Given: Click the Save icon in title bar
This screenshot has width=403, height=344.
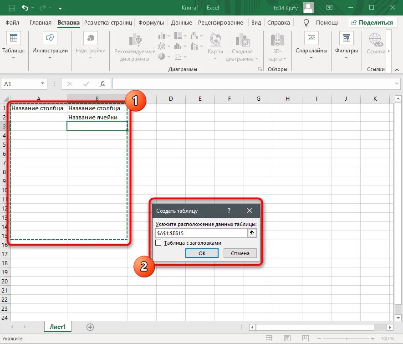Looking at the screenshot, I should point(12,8).
